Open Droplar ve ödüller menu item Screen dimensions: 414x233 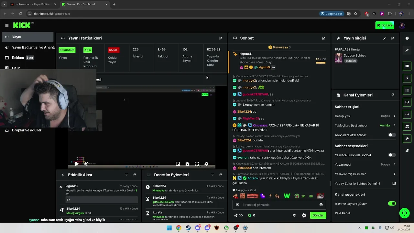(27, 130)
